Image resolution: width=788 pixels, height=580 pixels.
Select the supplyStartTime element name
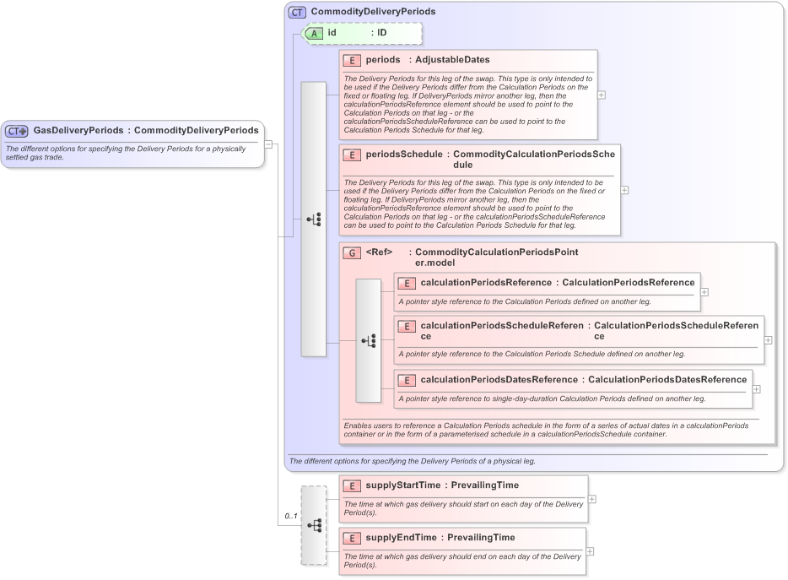pos(403,485)
